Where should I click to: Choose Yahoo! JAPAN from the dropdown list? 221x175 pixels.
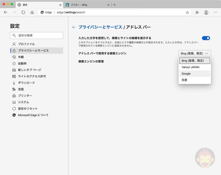(x=190, y=67)
